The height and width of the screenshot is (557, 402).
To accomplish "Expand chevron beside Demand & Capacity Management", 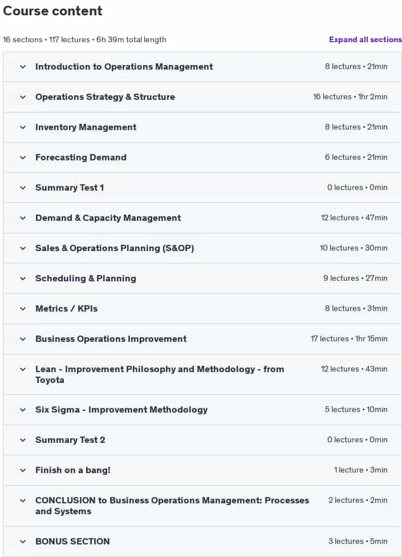I will [x=23, y=218].
